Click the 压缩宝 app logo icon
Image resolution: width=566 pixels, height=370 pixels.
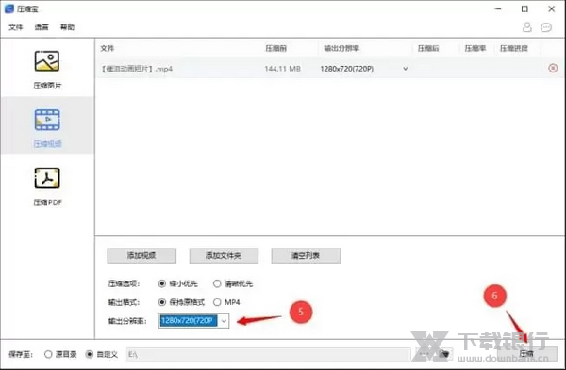coord(9,8)
